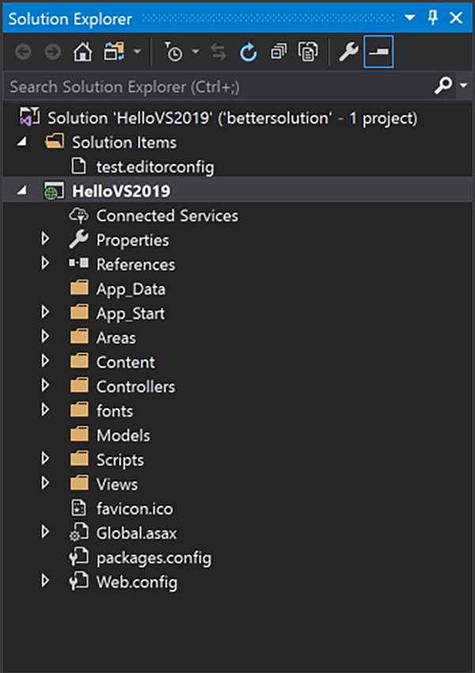Select the packages.config file
475x673 pixels.
[154, 558]
